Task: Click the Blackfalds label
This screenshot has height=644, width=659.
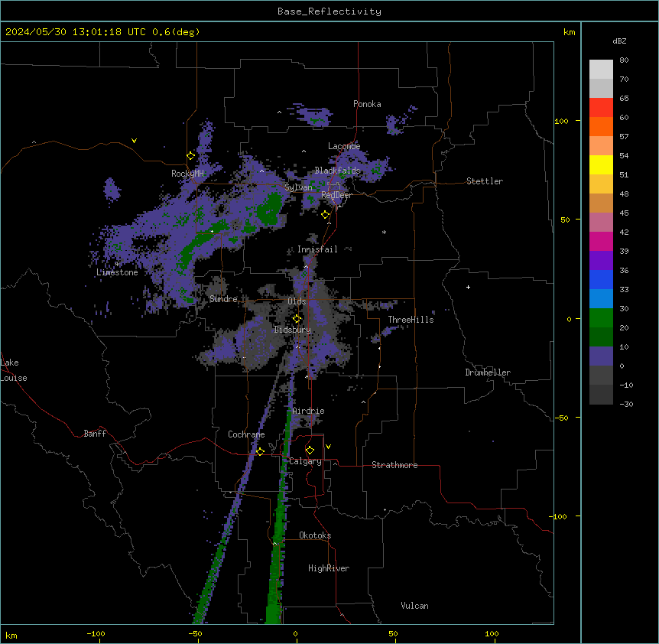Action: click(337, 171)
